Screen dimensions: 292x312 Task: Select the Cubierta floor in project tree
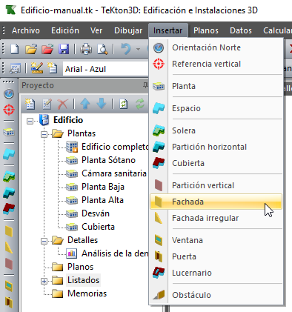98,227
